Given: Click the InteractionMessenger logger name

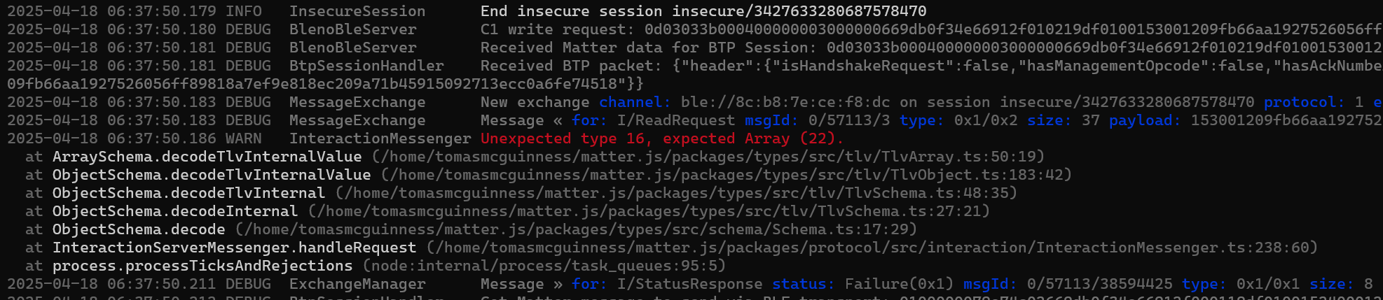Looking at the screenshot, I should 380,138.
